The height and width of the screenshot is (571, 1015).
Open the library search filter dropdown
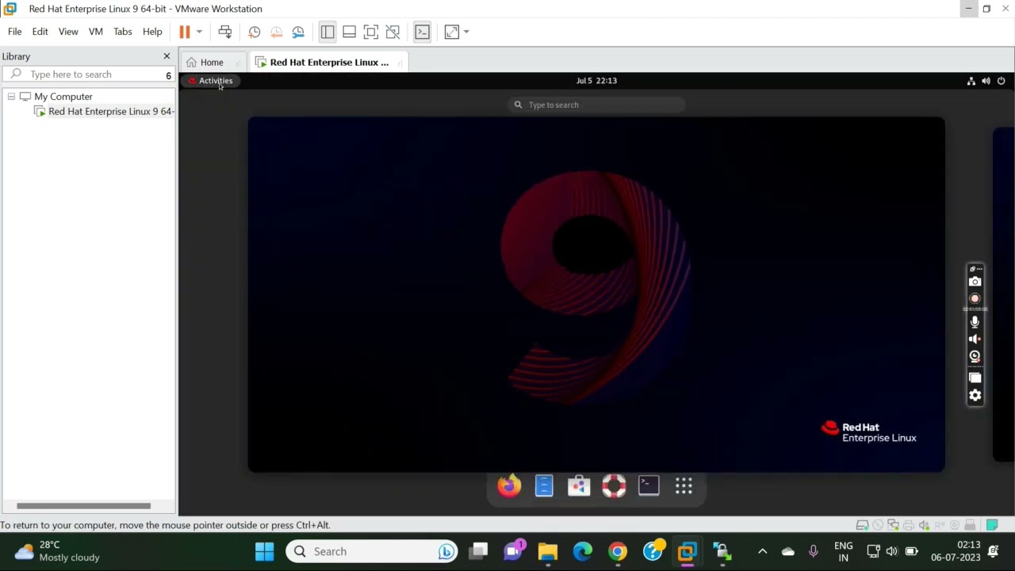168,75
